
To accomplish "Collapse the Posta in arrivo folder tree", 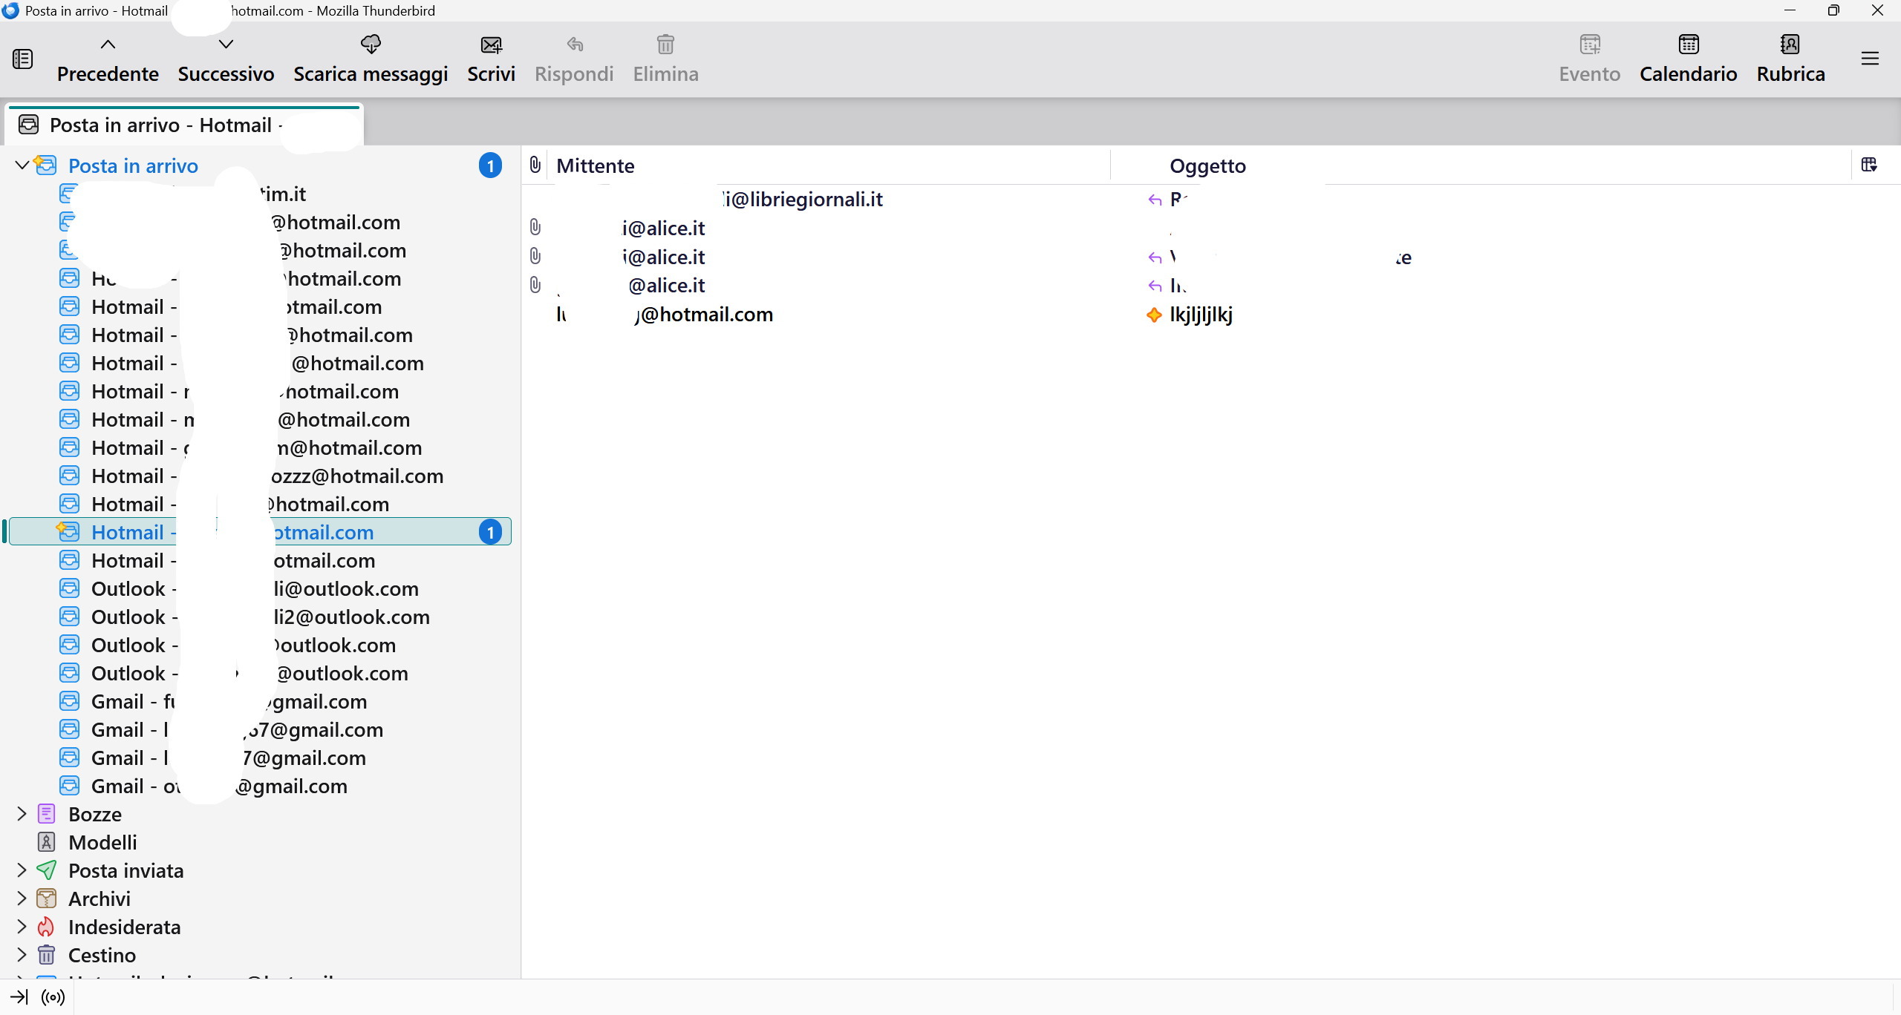I will click(x=22, y=165).
